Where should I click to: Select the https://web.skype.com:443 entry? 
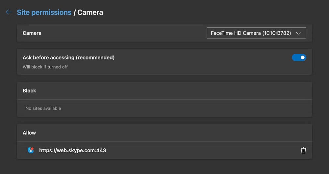click(72, 150)
